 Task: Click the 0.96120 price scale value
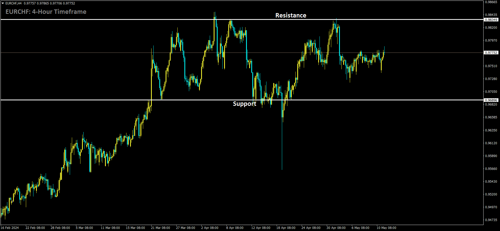click(491, 143)
